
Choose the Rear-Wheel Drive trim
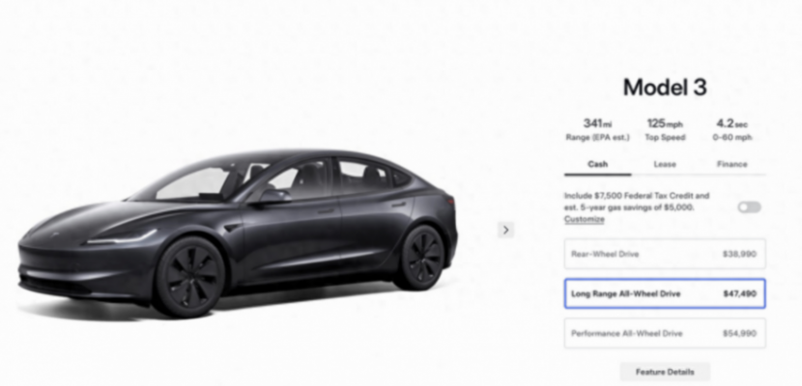tap(665, 254)
